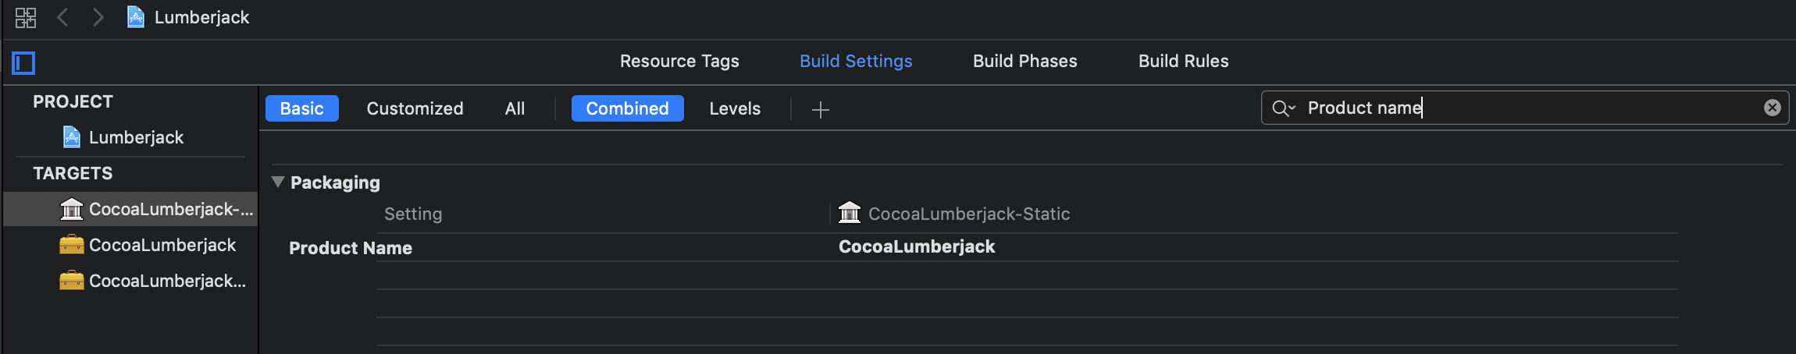Collapse the Packaging section triangle
This screenshot has width=1796, height=354.
(277, 182)
